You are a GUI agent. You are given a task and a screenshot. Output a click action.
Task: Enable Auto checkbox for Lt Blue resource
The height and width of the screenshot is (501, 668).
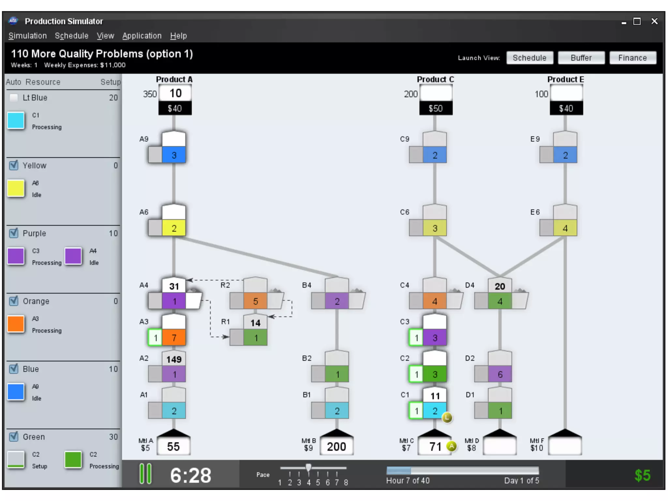[14, 98]
